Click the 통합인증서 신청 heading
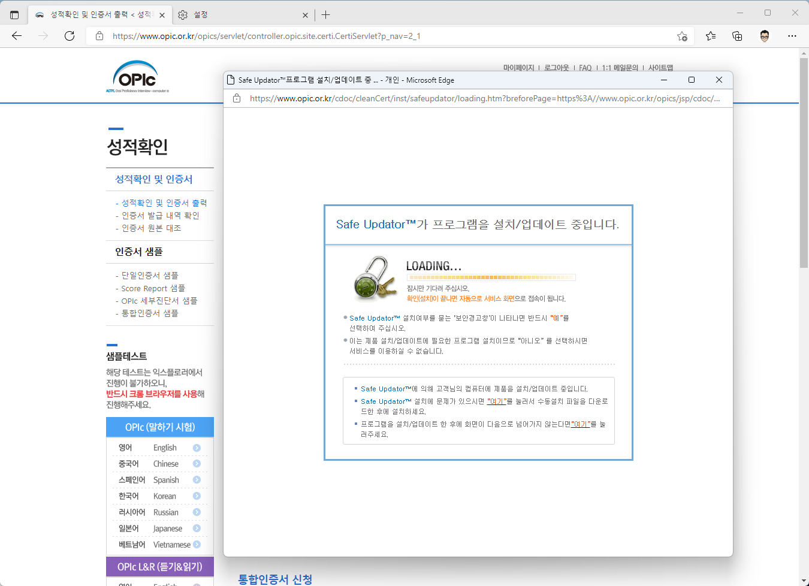The image size is (809, 586). (275, 579)
